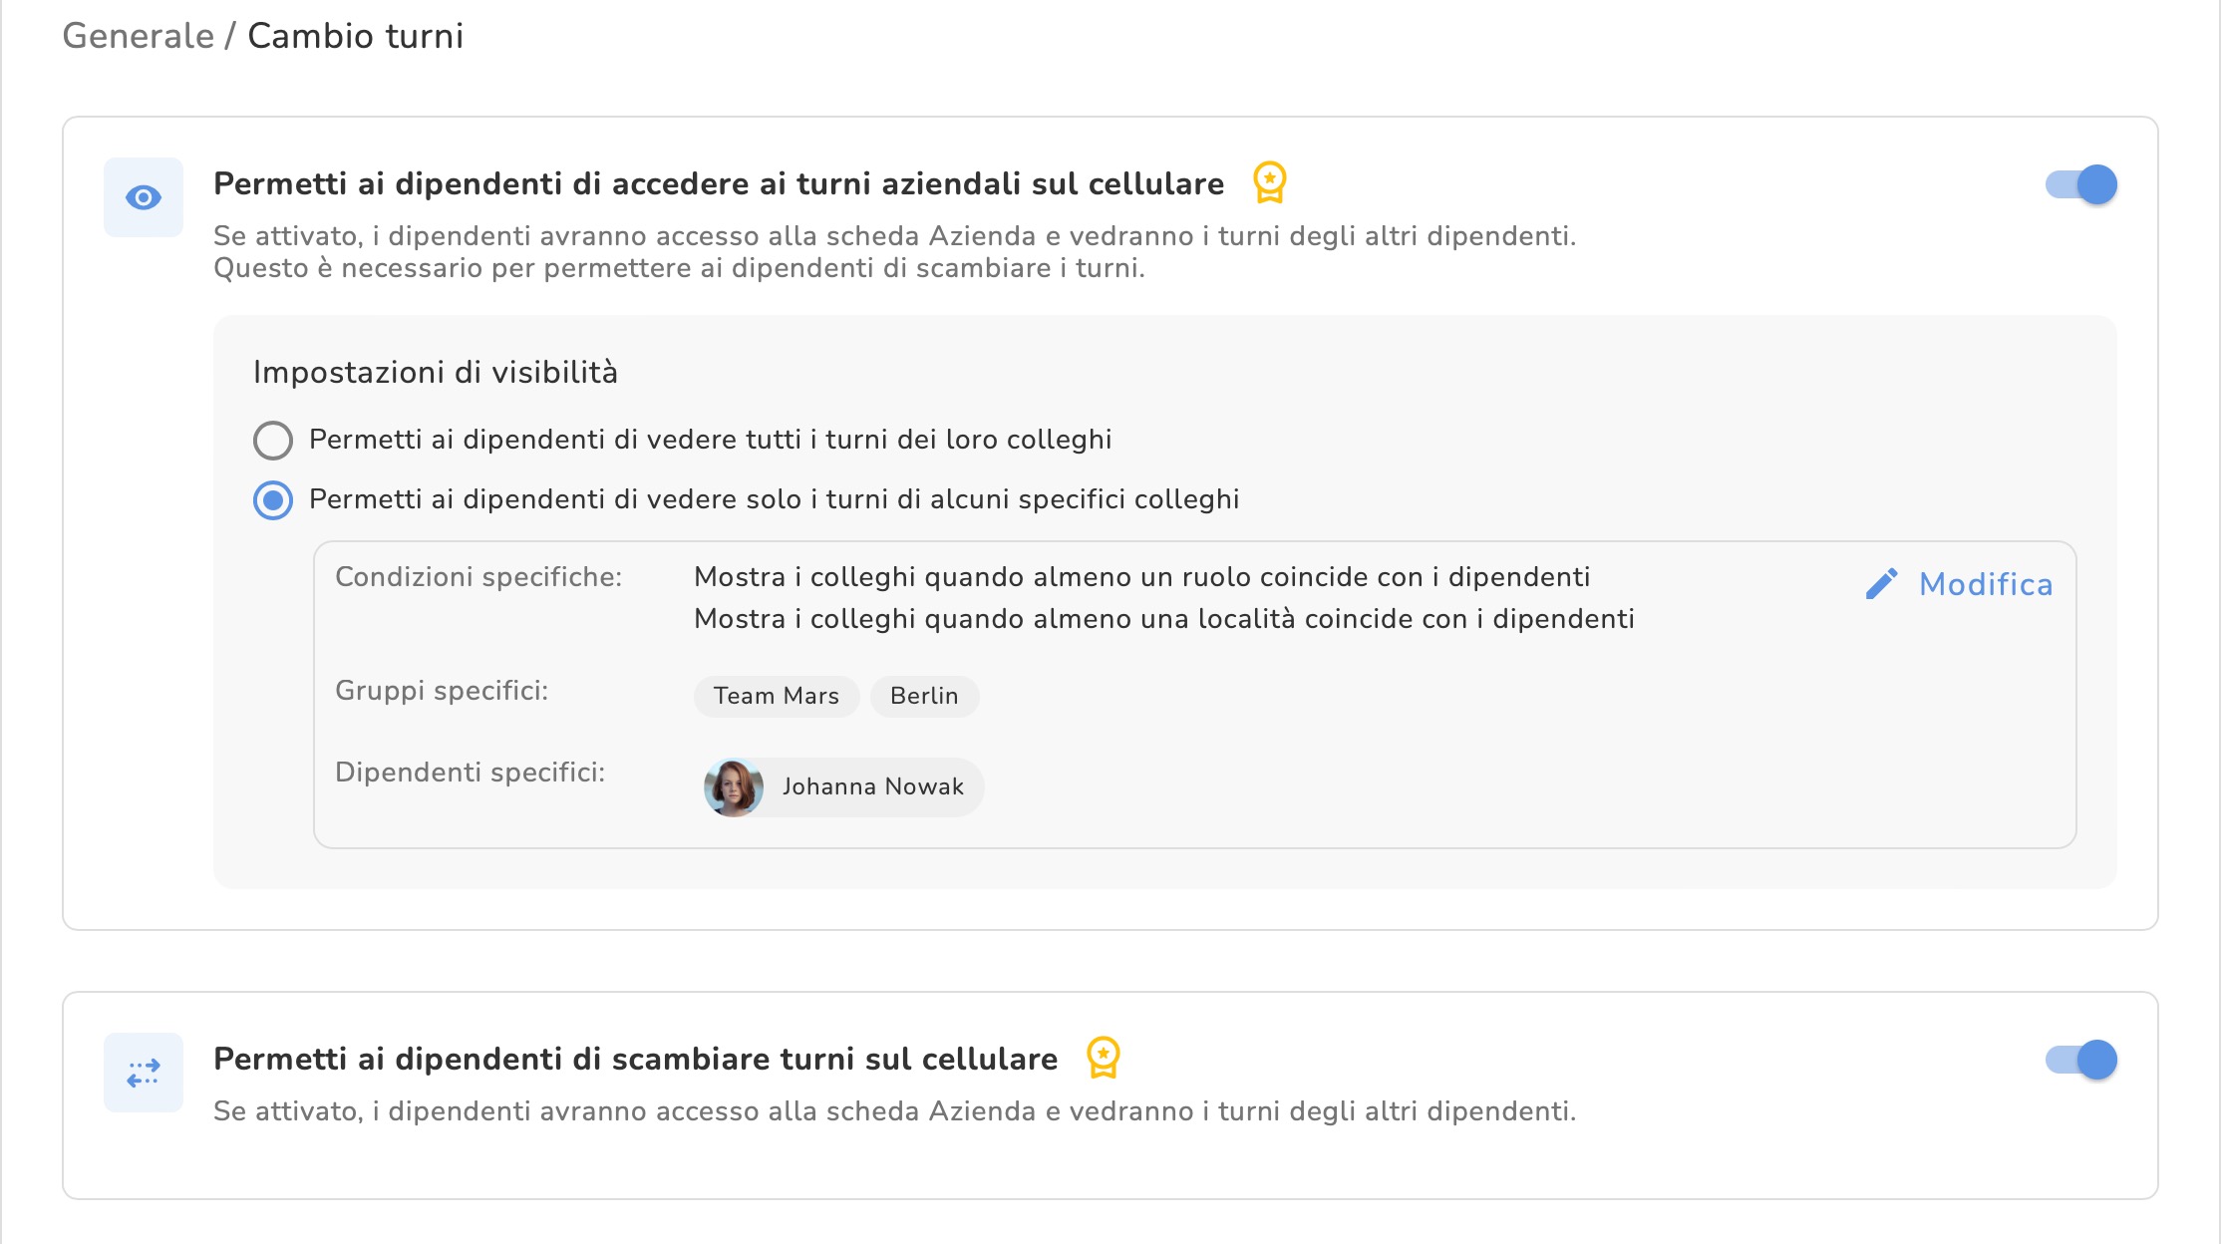Screen dimensions: 2221x1244
Task: Go to Generale in breadcrumb
Action: (139, 36)
